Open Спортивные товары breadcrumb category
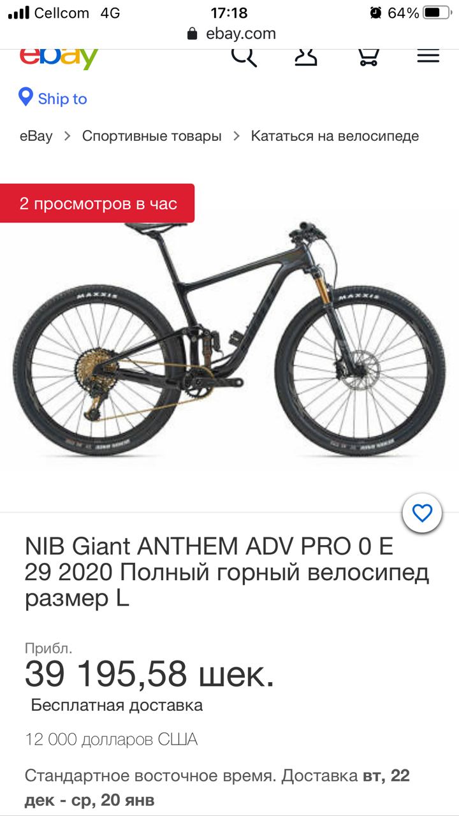This screenshot has width=459, height=816. coord(152,136)
